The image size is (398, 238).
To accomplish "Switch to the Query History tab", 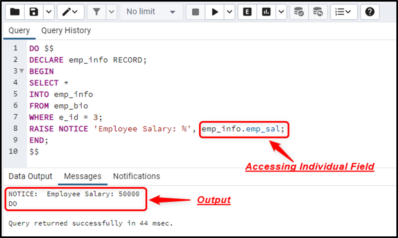I will (66, 30).
